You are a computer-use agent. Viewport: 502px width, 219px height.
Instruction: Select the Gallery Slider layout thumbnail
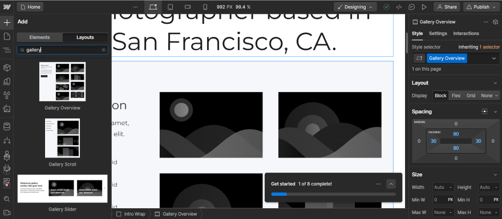pyautogui.click(x=62, y=188)
